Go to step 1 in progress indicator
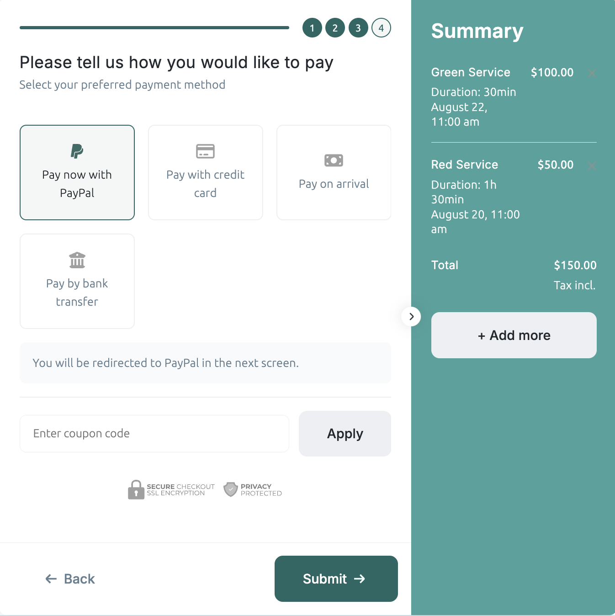 coord(312,28)
